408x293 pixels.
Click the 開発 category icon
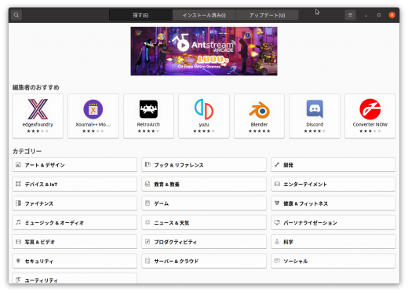coord(277,165)
